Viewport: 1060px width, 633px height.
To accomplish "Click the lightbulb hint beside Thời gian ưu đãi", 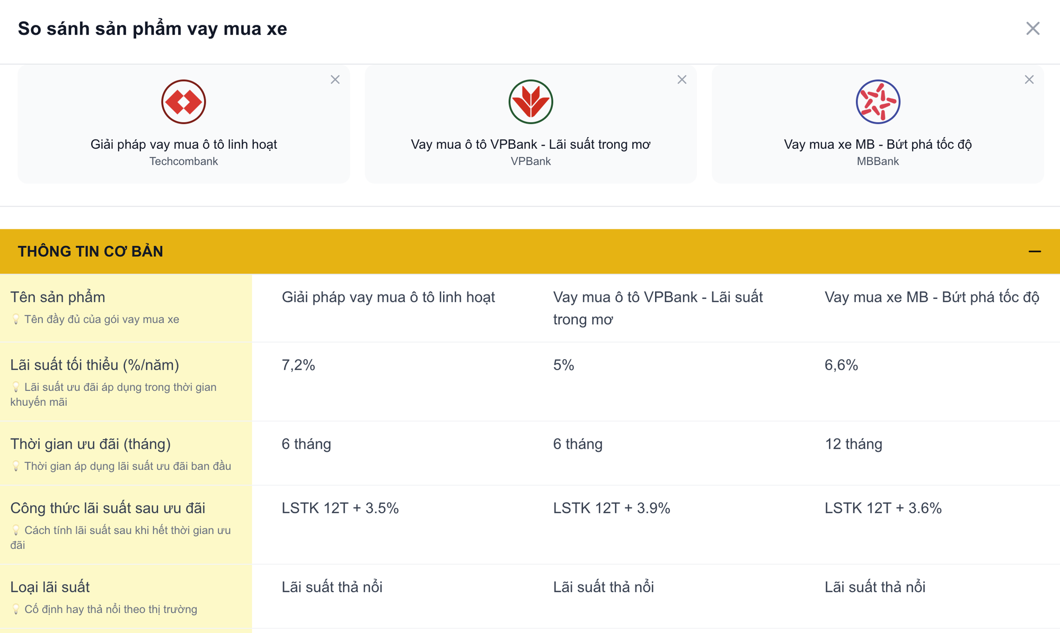I will (x=16, y=466).
